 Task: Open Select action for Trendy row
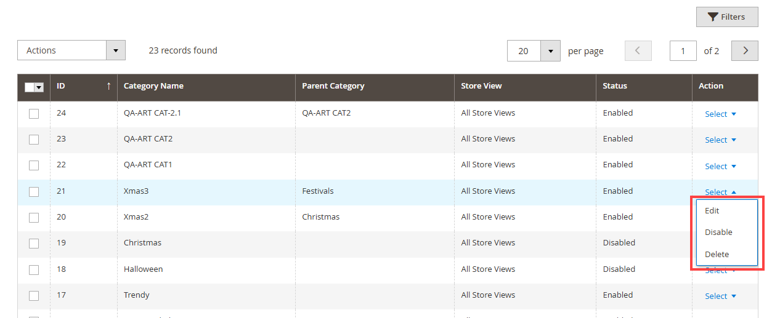coord(720,296)
